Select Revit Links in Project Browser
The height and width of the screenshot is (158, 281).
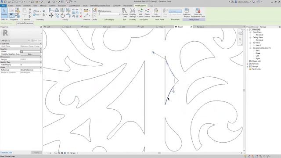tap(256, 69)
